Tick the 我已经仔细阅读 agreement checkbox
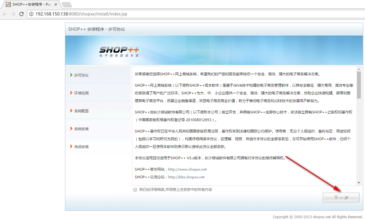 tap(135, 190)
